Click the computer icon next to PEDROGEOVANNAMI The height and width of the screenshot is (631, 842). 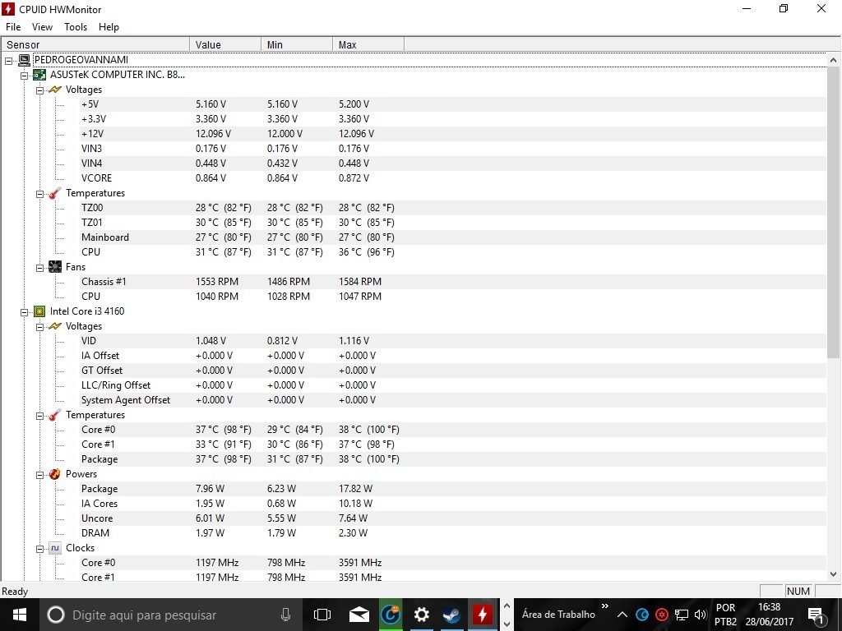pos(24,60)
